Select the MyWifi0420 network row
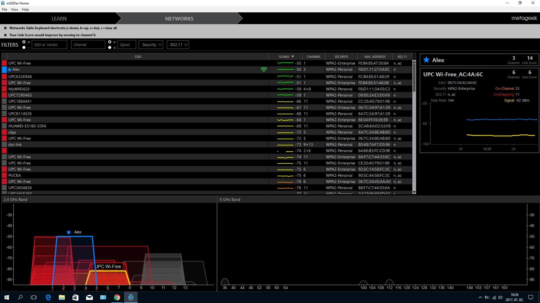540x303 pixels. coord(19,89)
